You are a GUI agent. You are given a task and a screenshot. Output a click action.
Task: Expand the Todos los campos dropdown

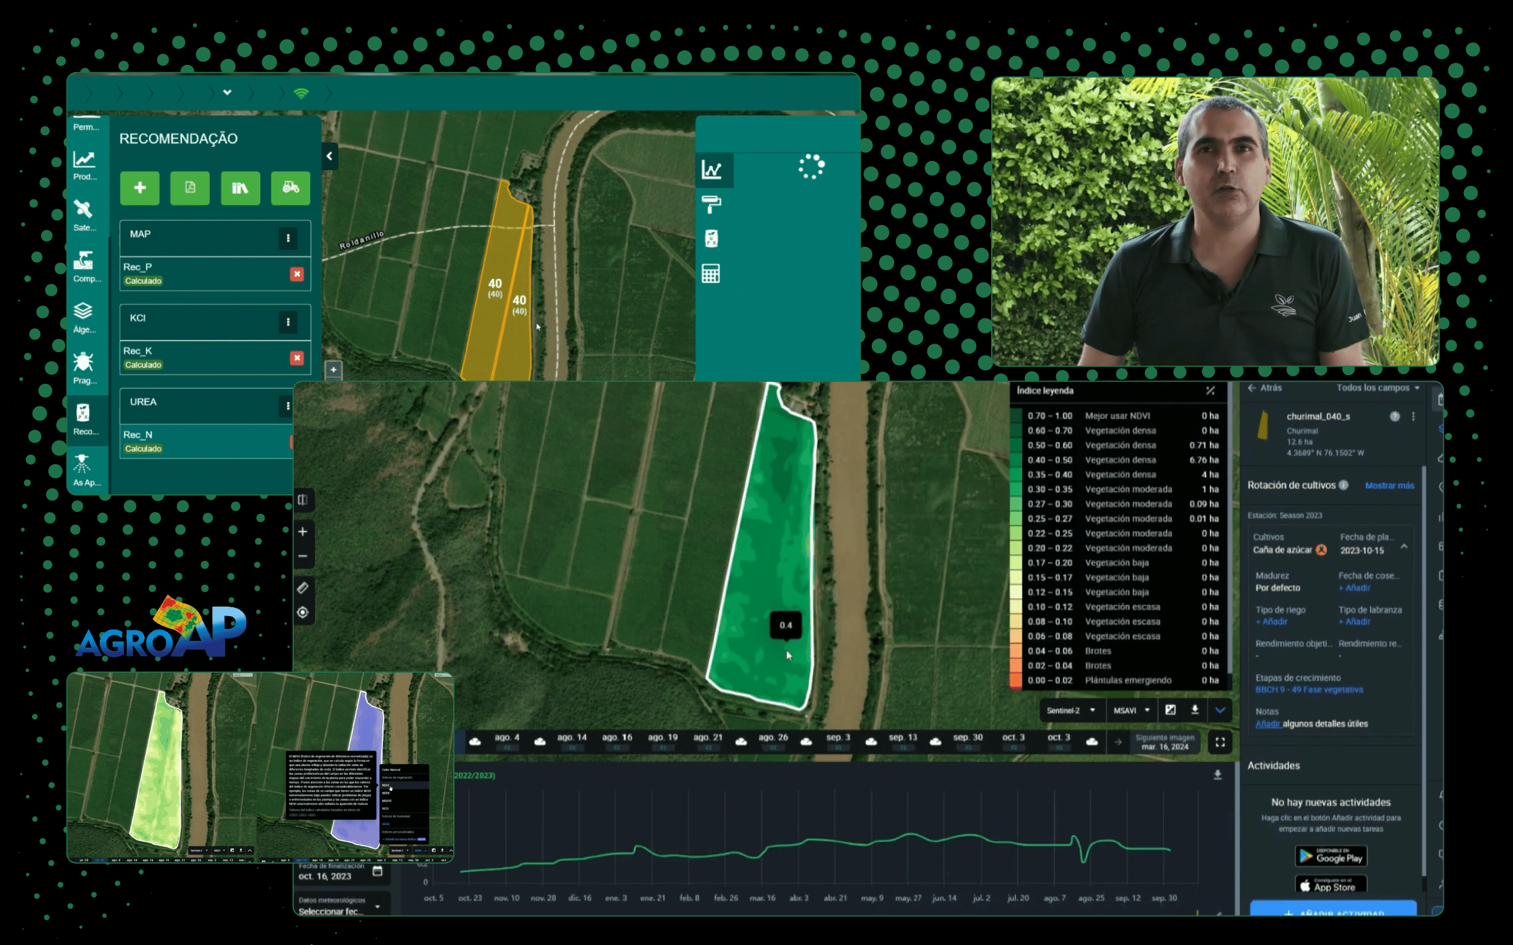pyautogui.click(x=1378, y=387)
